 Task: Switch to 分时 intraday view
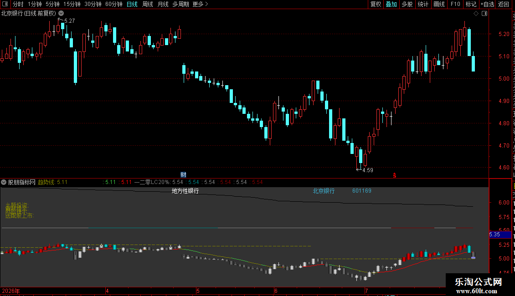[x=18, y=4]
